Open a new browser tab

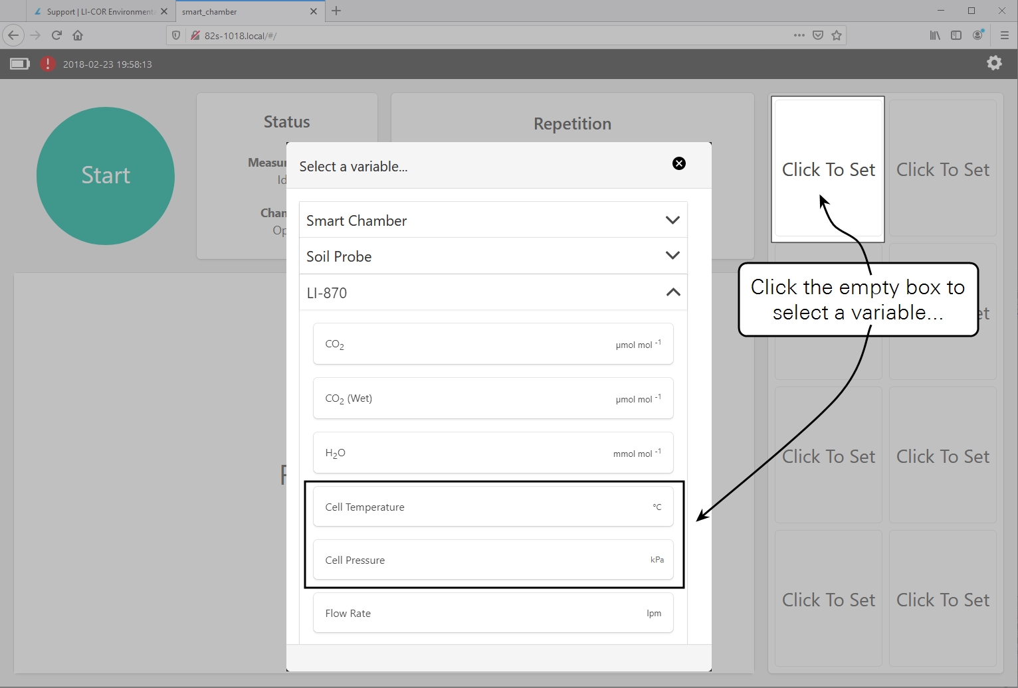point(336,11)
